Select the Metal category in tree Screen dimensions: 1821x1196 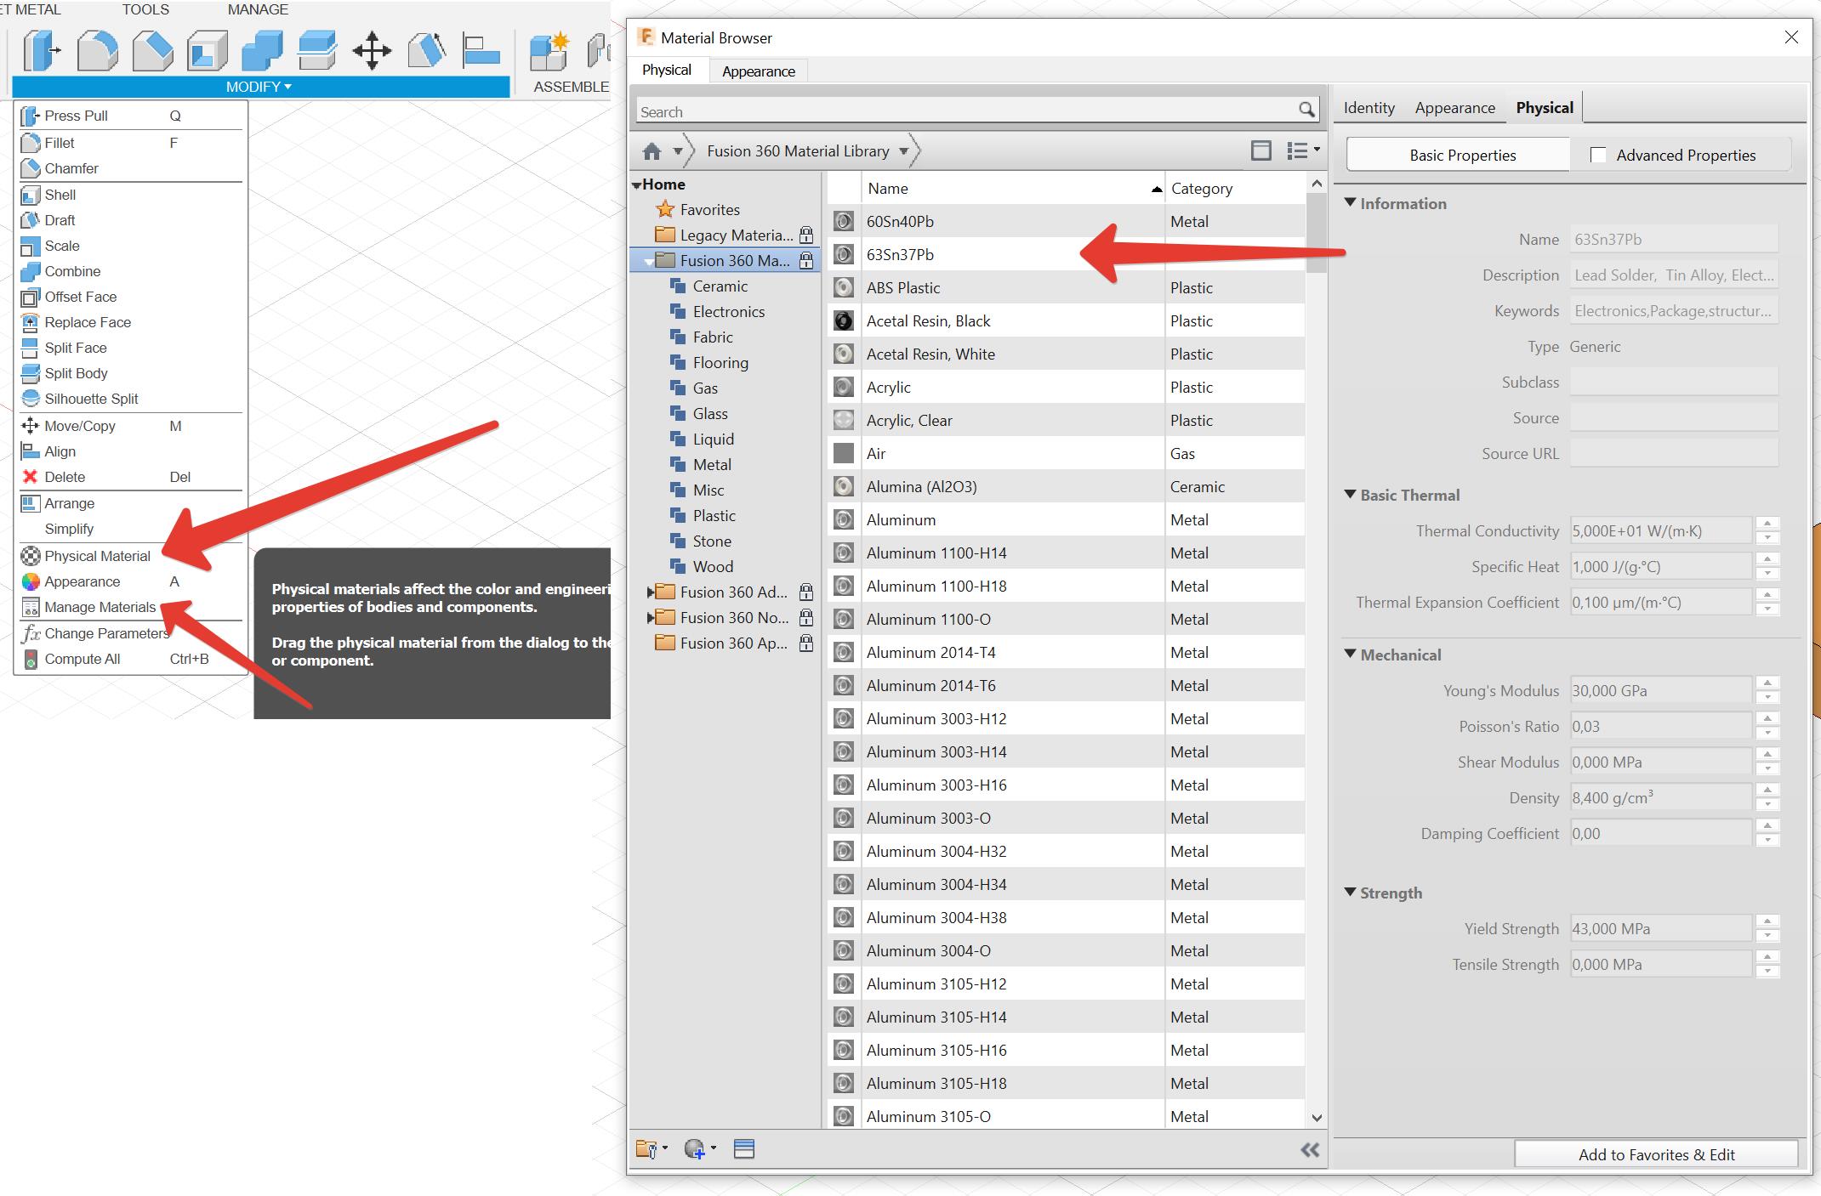(x=711, y=465)
